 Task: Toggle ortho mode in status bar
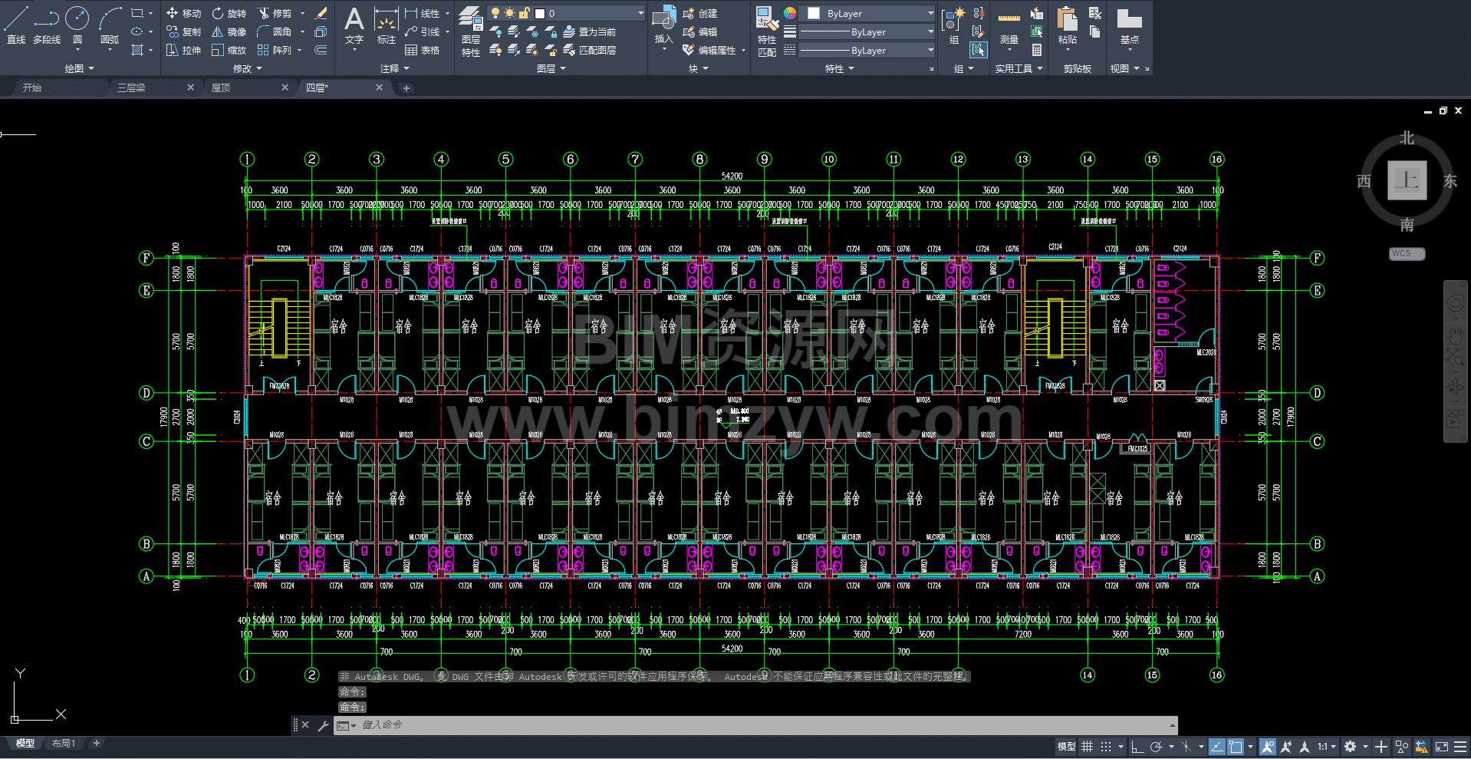pyautogui.click(x=1137, y=747)
